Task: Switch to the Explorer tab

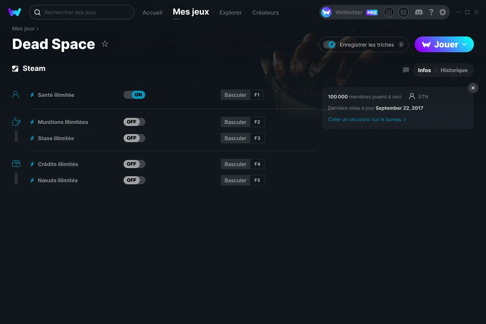Action: [x=230, y=13]
